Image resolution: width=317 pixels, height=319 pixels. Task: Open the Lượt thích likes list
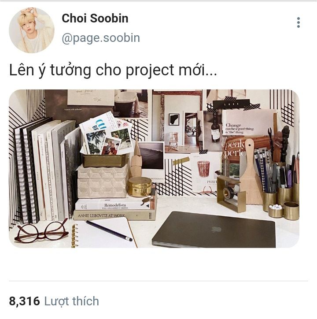pos(72,301)
